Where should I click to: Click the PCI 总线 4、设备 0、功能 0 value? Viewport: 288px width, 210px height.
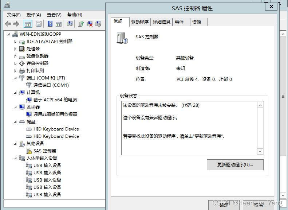204,79
